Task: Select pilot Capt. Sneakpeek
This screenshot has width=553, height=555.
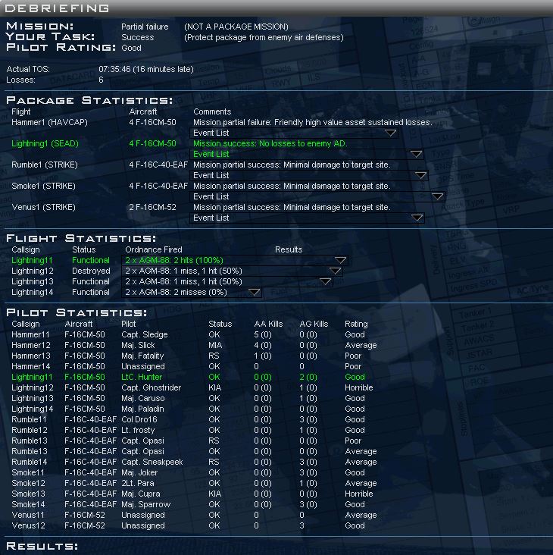Action: pos(152,462)
